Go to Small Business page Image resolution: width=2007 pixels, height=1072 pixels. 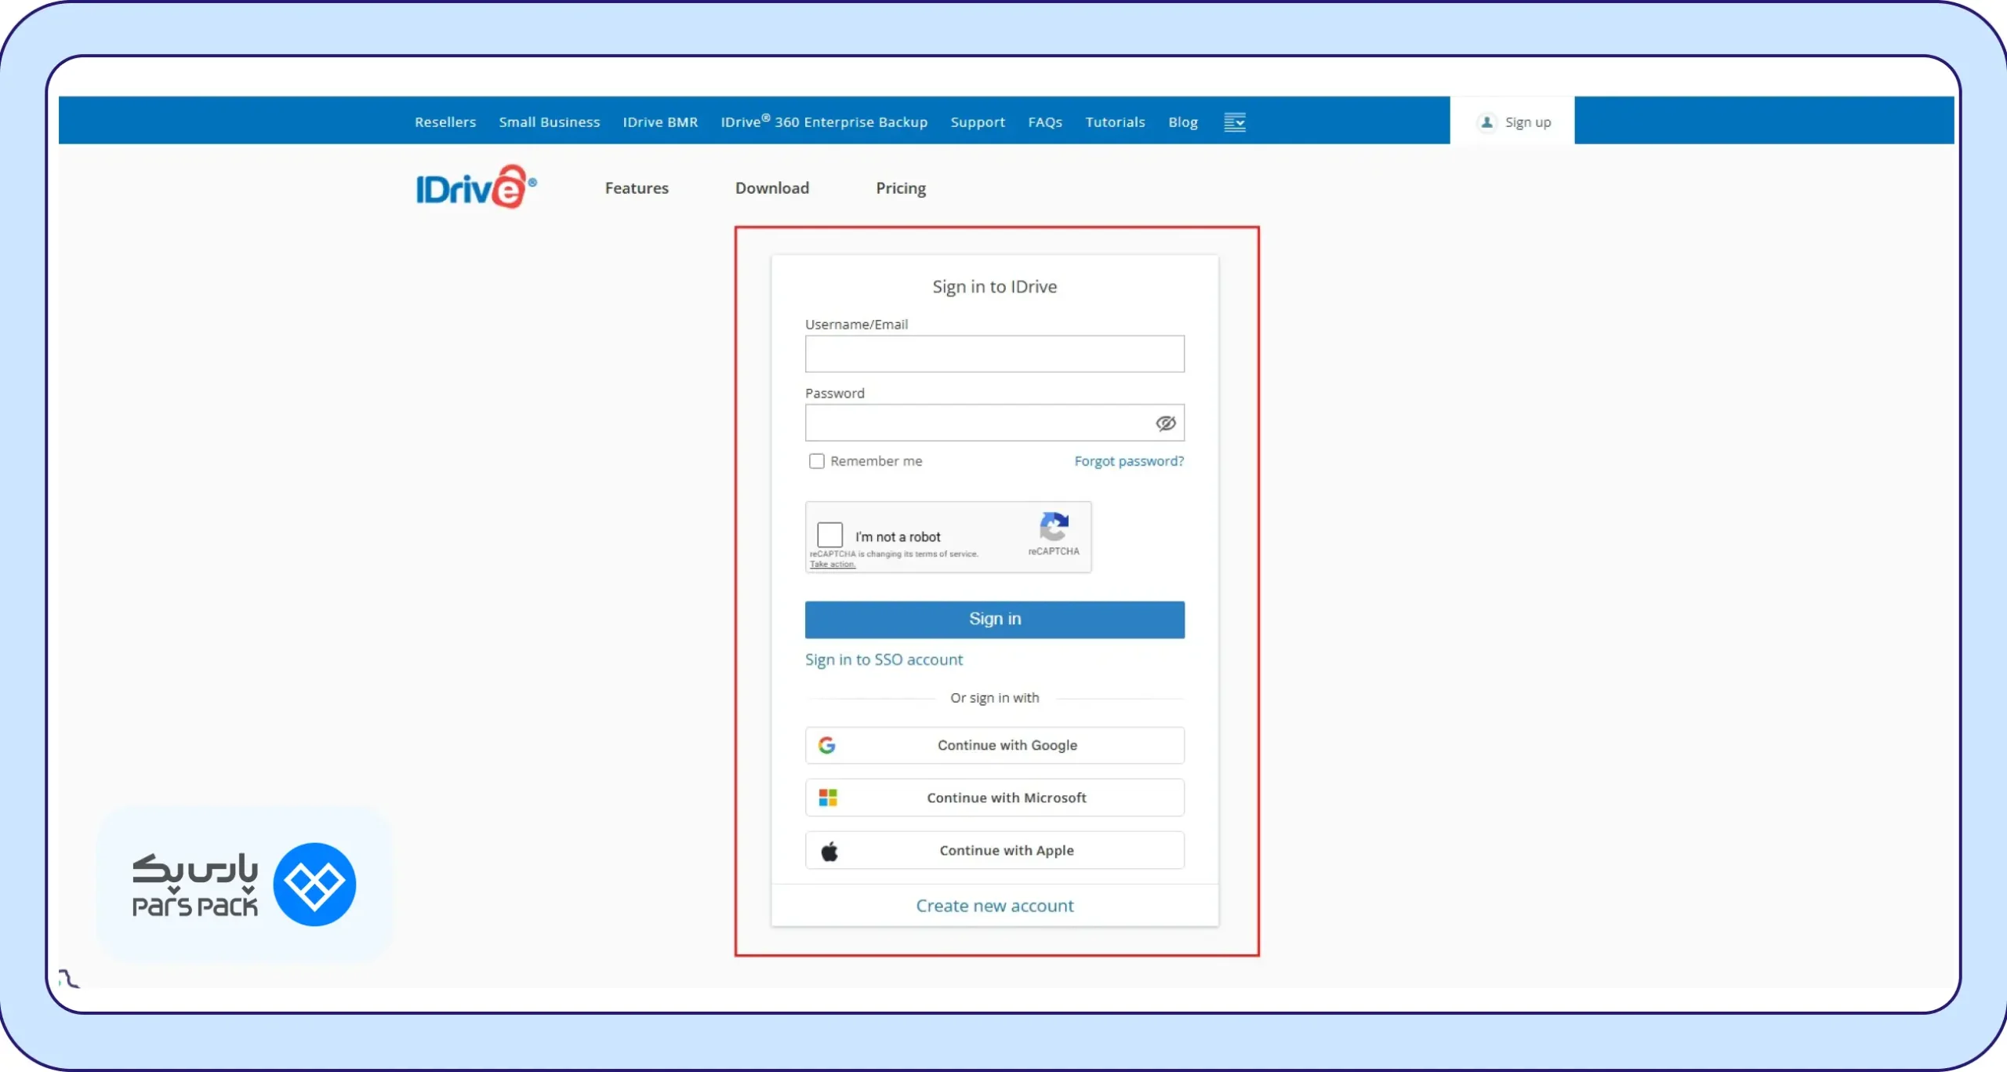(x=550, y=122)
